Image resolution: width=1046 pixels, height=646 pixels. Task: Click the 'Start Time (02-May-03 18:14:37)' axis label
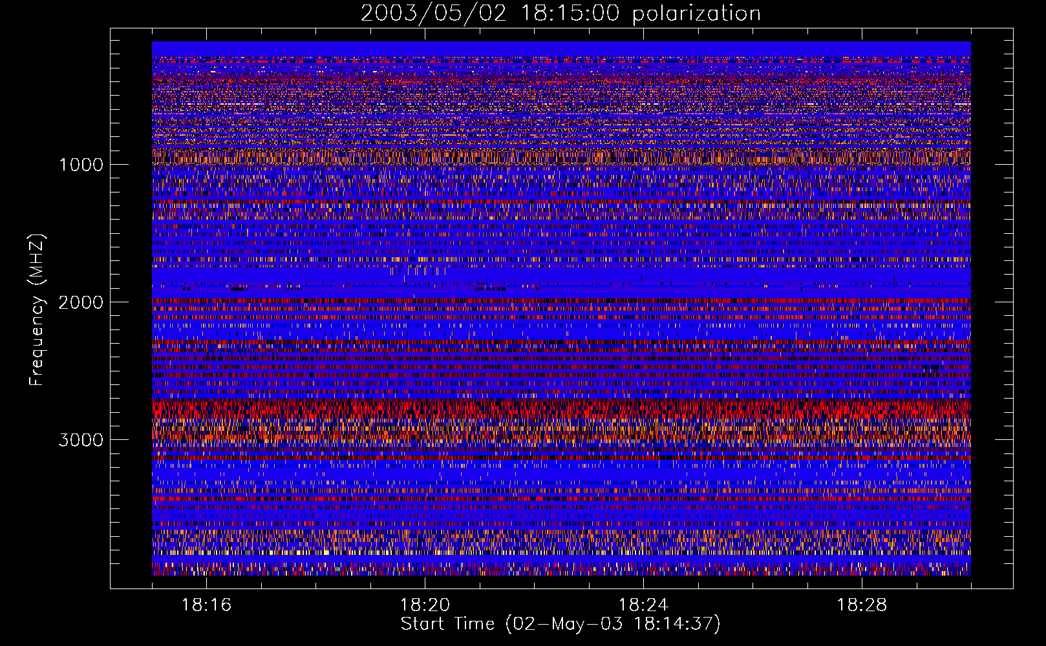pos(560,624)
